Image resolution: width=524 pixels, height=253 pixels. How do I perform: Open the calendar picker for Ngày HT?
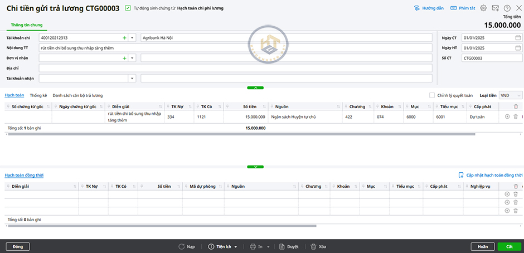click(518, 48)
